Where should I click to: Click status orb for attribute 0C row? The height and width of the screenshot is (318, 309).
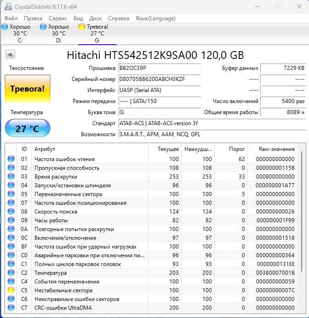pos(11,237)
